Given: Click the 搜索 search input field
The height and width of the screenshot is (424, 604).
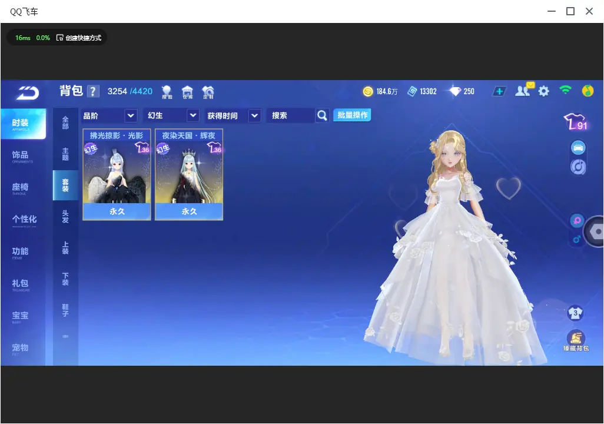Looking at the screenshot, I should point(291,115).
